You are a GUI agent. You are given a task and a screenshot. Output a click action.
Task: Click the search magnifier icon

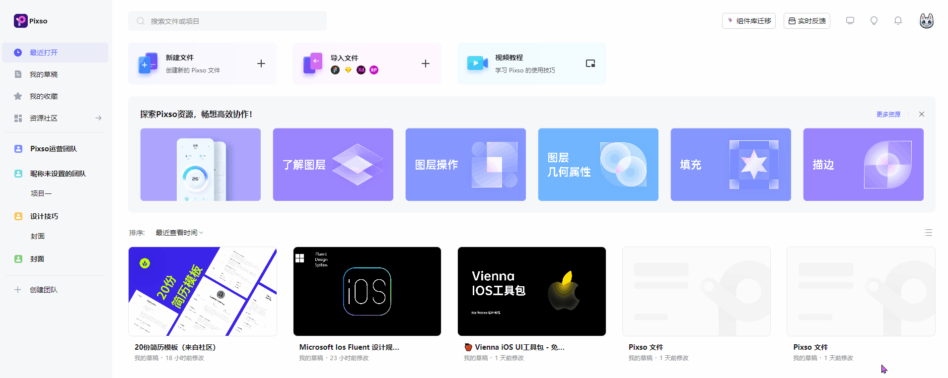coord(141,21)
